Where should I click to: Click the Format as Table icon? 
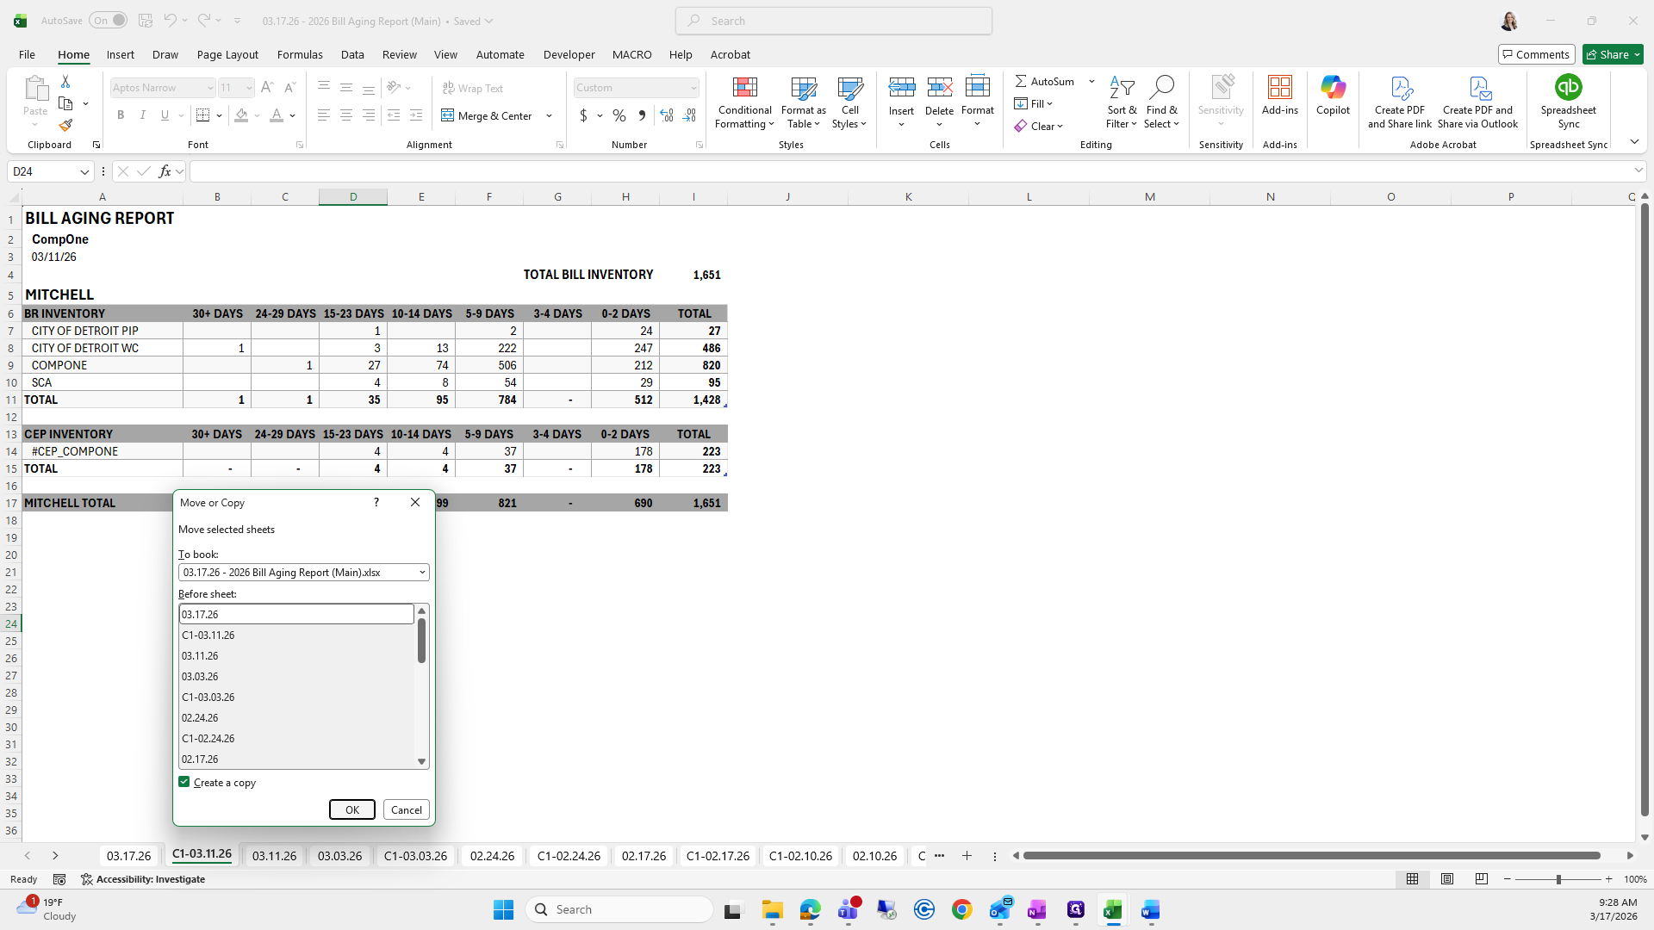pos(803,88)
